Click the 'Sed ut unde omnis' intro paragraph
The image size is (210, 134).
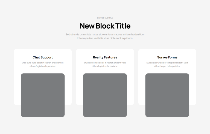click(x=105, y=36)
